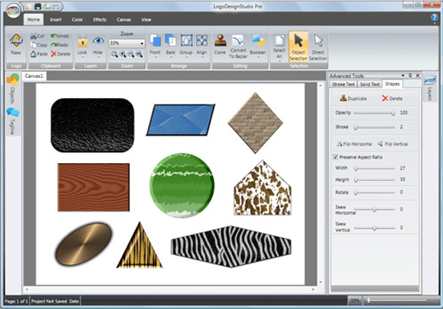Open the Boolean operations tool

pos(258,44)
